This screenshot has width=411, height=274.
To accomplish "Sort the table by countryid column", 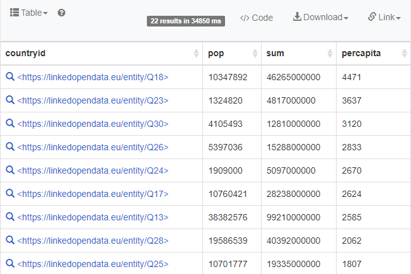I will click(x=101, y=54).
